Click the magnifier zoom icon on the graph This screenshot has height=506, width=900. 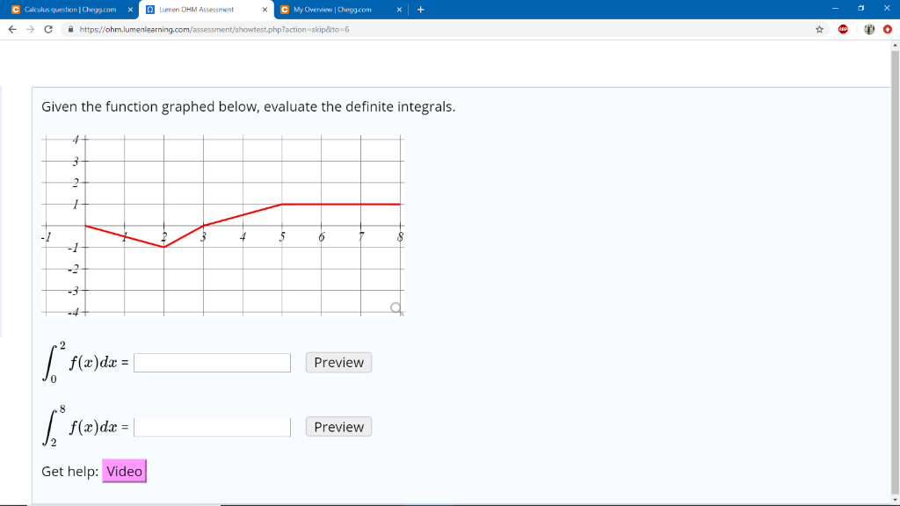pos(395,308)
